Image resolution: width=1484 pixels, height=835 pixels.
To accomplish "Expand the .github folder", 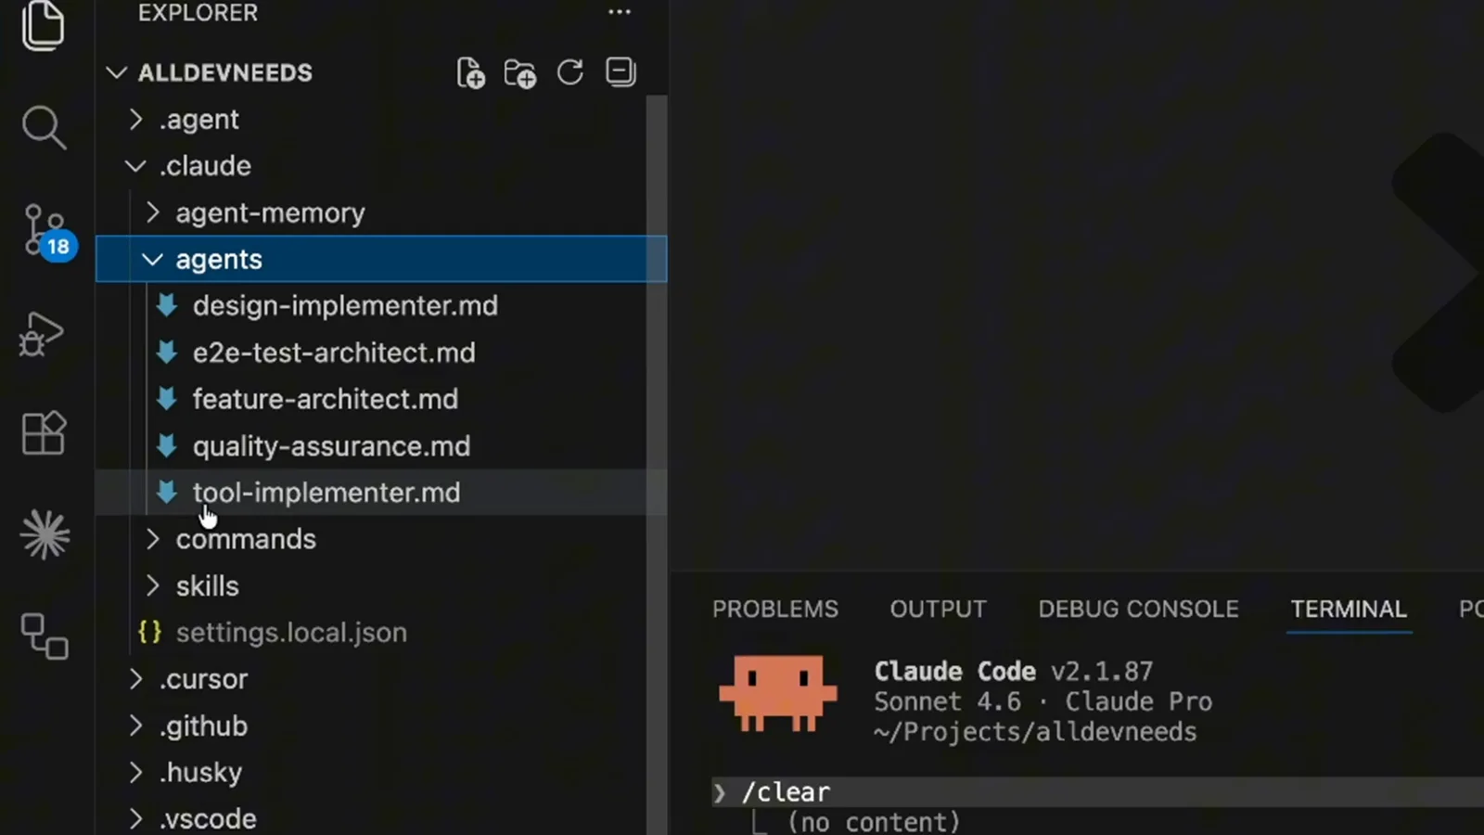I will pos(136,726).
